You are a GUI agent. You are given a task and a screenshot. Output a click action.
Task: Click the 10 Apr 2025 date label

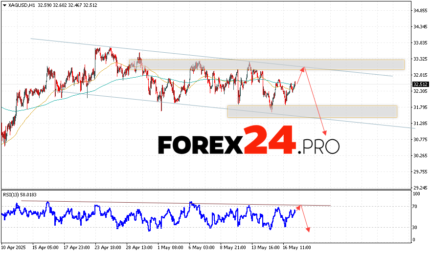click(13, 248)
